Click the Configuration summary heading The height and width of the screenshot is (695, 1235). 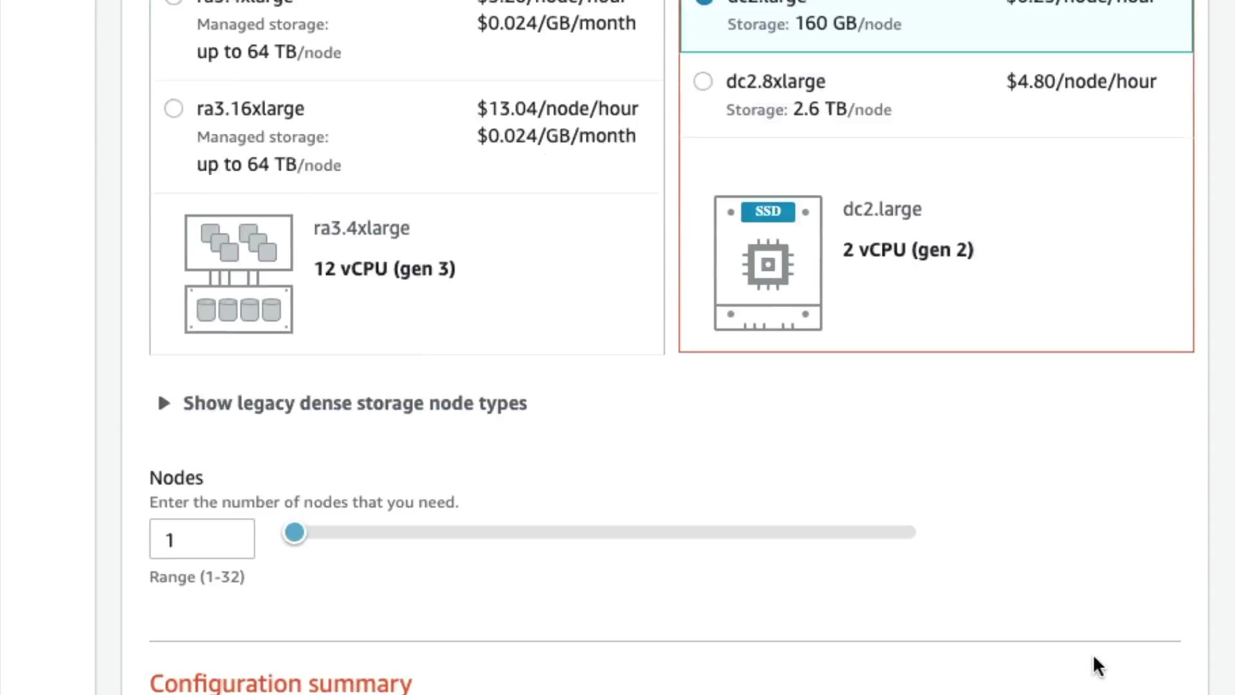click(x=280, y=683)
